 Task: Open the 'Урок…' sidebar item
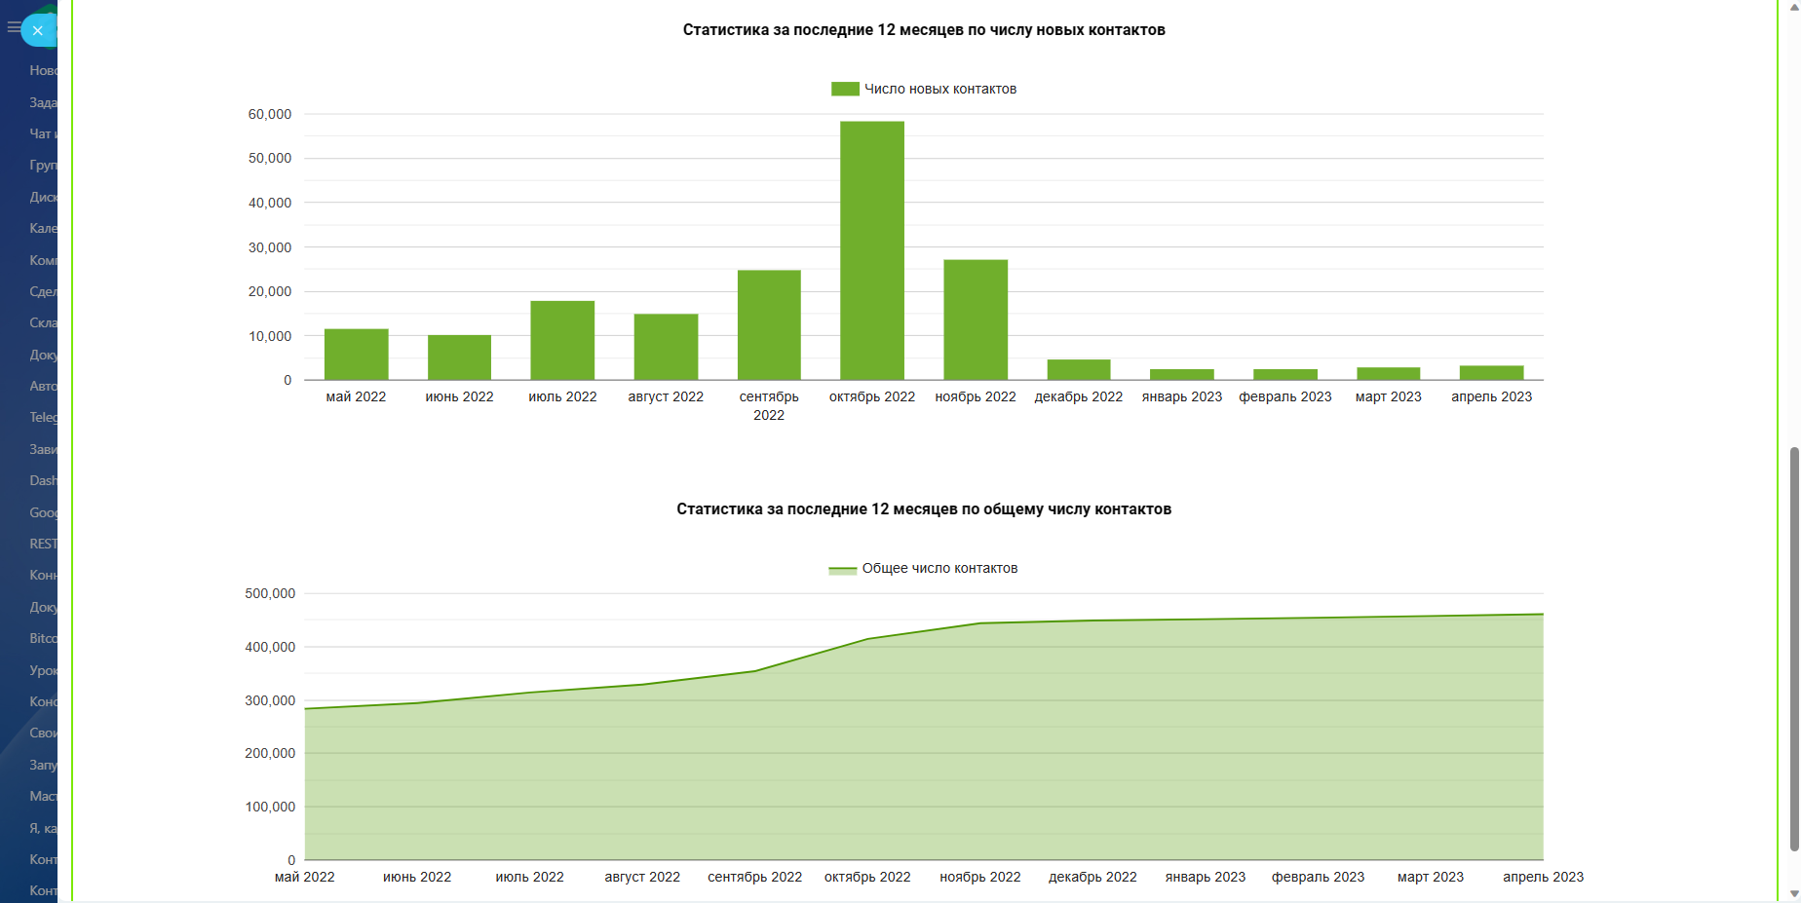coord(43,670)
